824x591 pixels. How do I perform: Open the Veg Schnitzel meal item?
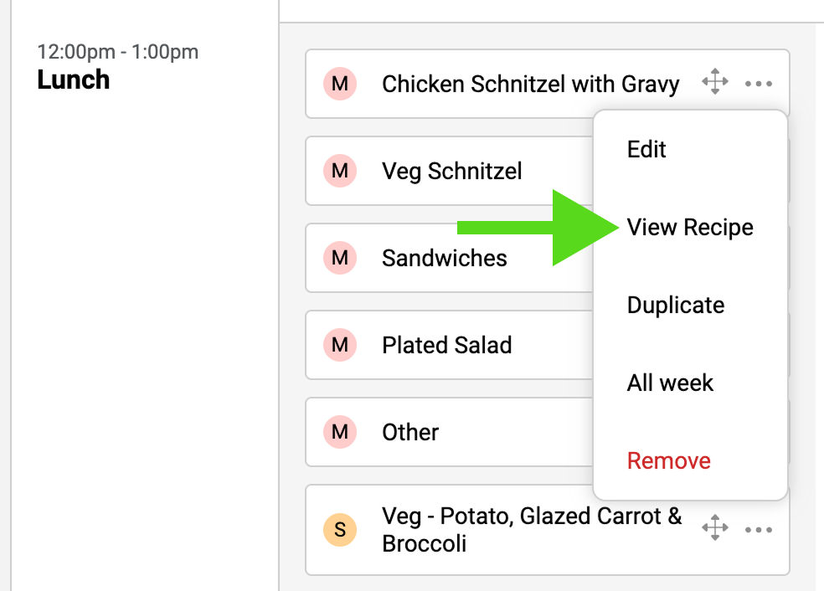coord(452,171)
